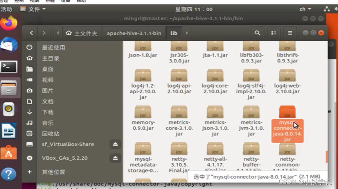
Task: Click the file list vertical scrollbar
Action: [x=326, y=157]
